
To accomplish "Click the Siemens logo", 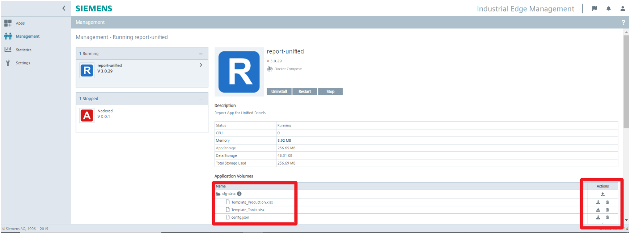I will [94, 8].
